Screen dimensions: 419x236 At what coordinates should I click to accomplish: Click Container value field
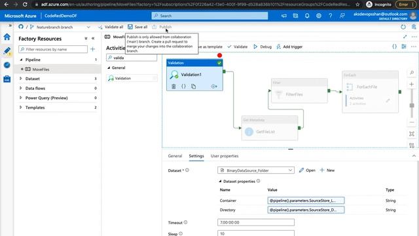pyautogui.click(x=306, y=201)
